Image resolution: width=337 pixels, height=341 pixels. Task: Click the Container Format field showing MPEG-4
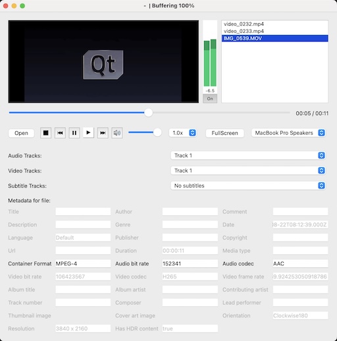click(x=83, y=263)
